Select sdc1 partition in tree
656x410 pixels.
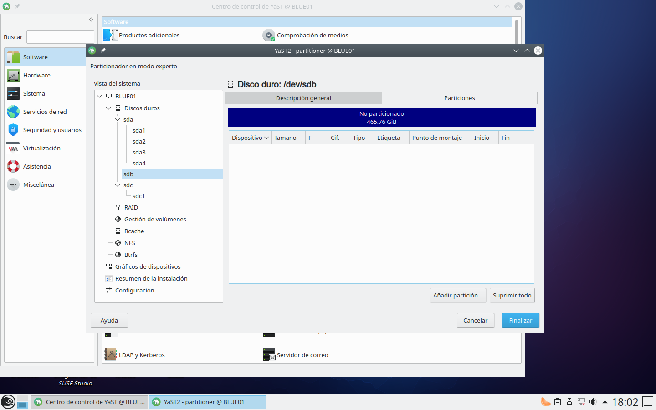138,196
